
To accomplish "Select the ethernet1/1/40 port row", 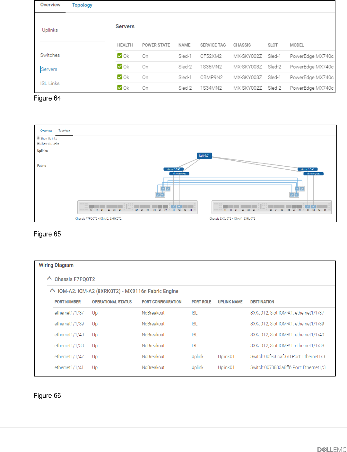I will (x=194, y=335).
